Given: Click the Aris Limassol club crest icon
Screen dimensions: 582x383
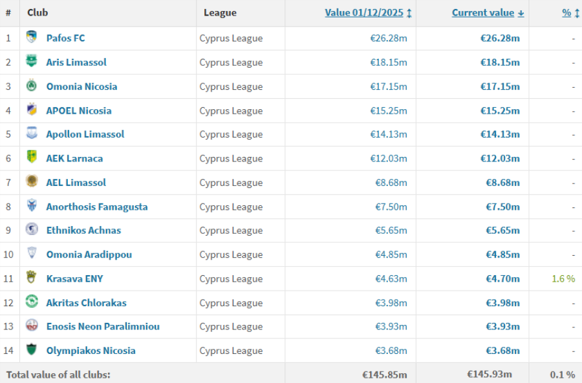Looking at the screenshot, I should pyautogui.click(x=32, y=61).
